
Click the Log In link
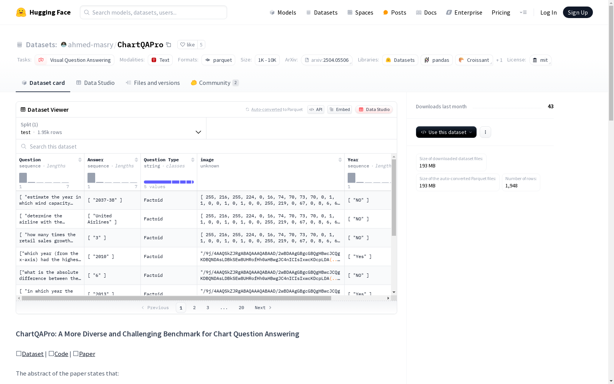548,12
